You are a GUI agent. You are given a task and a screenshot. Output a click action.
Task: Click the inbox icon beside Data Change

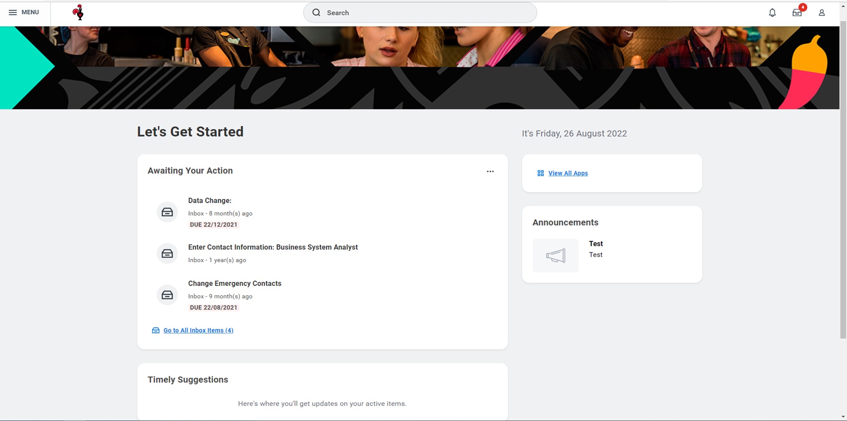[167, 212]
